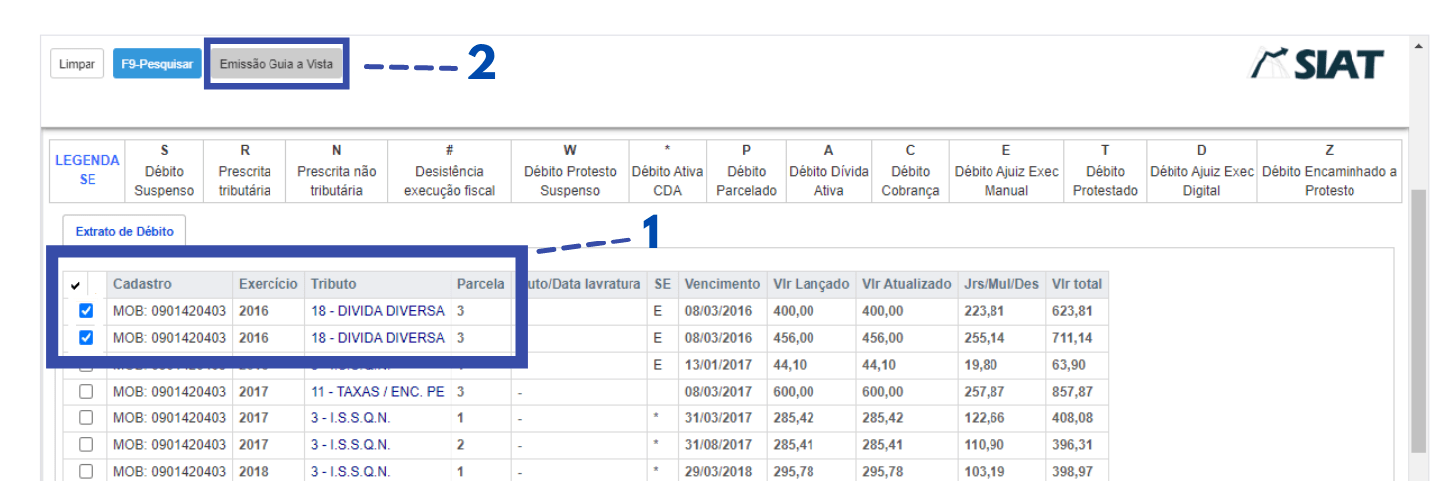
Task: Check the I.S.S.Q.N. row due 31/08/2017
Action: (86, 445)
